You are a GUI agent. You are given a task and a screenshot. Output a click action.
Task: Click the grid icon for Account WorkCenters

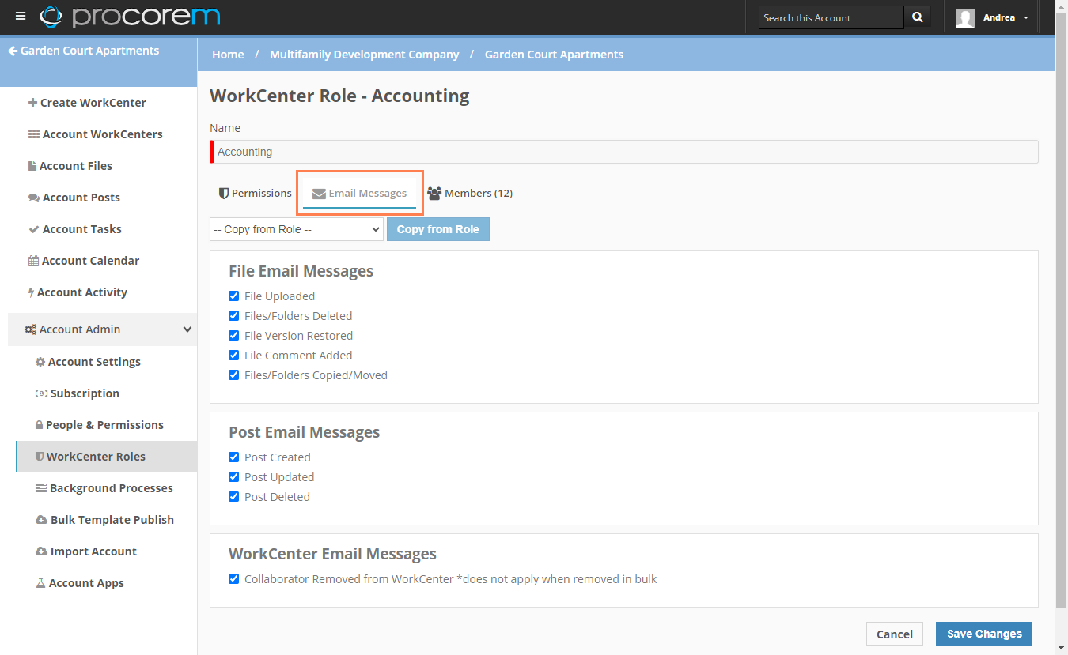[x=34, y=134]
